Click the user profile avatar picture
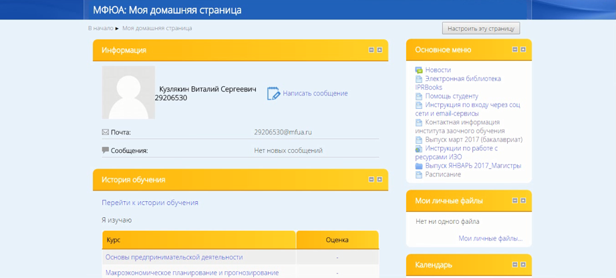The image size is (616, 278). (128, 92)
